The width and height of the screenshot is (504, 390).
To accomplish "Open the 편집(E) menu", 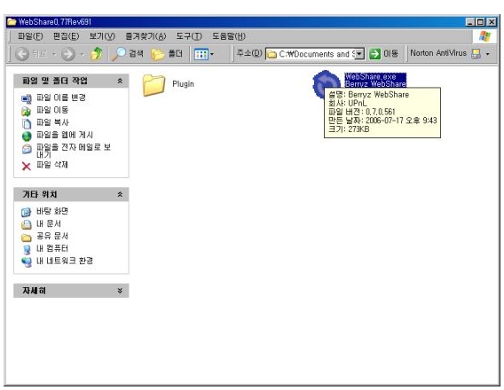I will [x=66, y=36].
